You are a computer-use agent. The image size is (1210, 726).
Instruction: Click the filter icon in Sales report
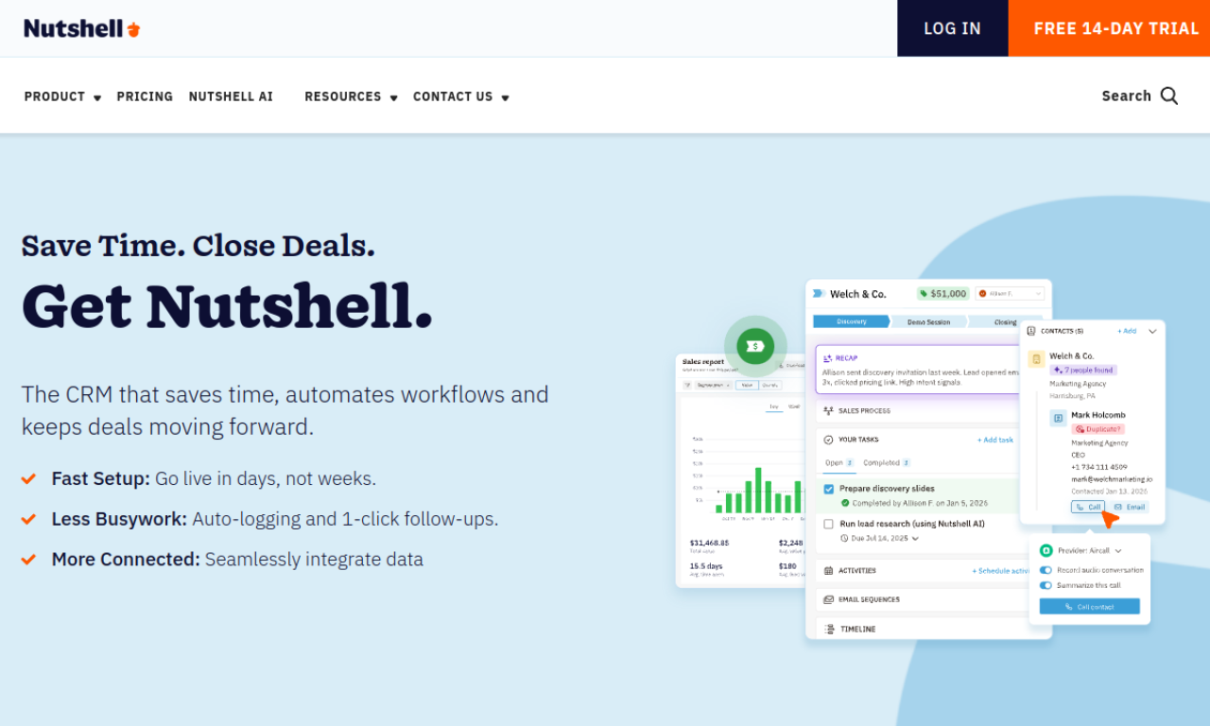click(687, 385)
